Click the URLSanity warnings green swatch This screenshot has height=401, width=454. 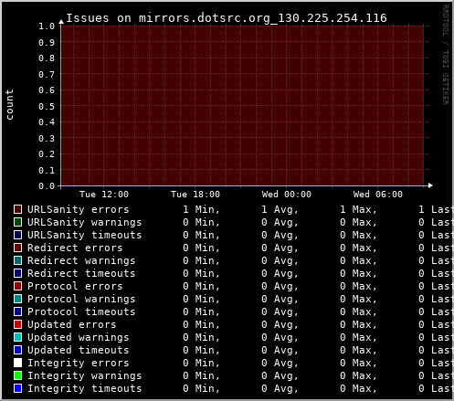(17, 222)
